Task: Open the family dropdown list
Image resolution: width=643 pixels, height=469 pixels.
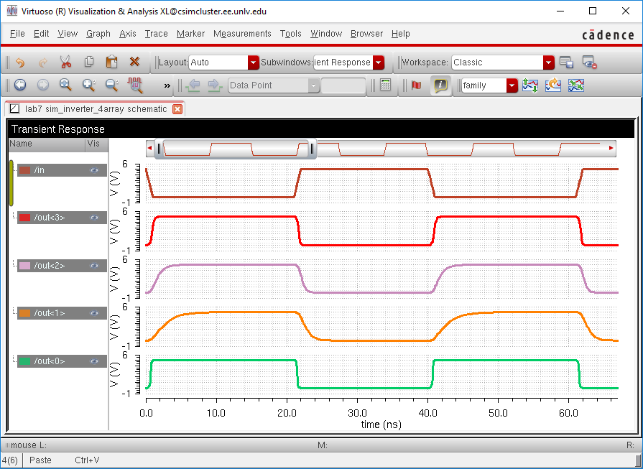Action: (512, 85)
